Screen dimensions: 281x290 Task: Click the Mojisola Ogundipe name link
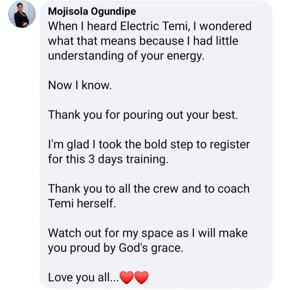[x=92, y=12]
